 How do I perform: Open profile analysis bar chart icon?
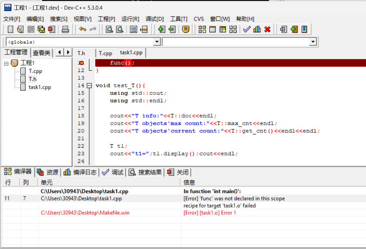tap(257, 29)
